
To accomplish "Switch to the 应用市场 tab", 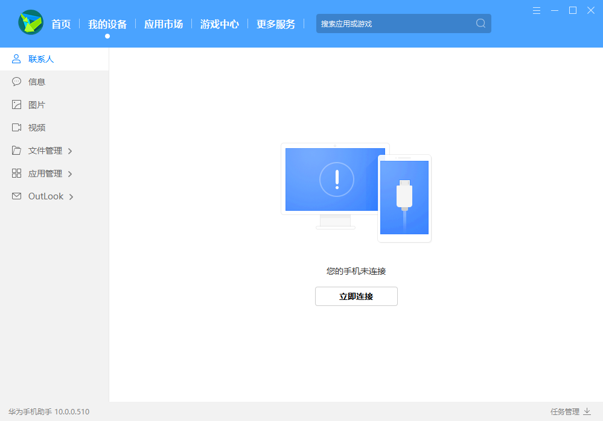I will click(x=163, y=24).
